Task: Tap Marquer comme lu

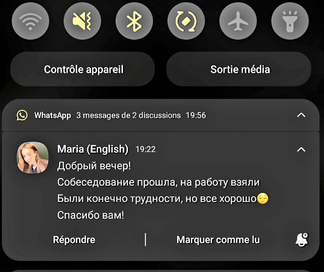Action: 218,240
